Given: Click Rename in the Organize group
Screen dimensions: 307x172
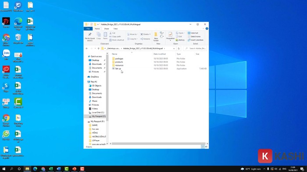Looking at the screenshot, I should pyautogui.click(x=145, y=39).
